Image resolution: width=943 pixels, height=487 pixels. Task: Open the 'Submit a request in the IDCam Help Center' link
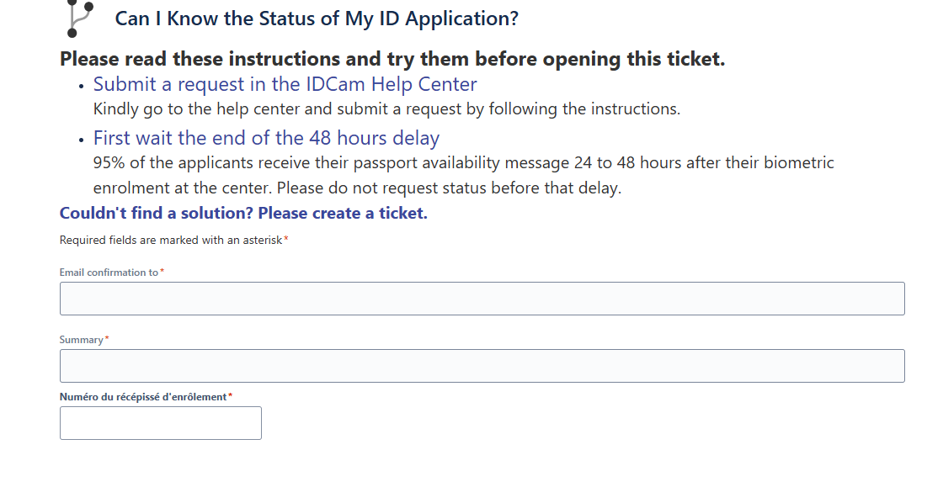pyautogui.click(x=285, y=85)
